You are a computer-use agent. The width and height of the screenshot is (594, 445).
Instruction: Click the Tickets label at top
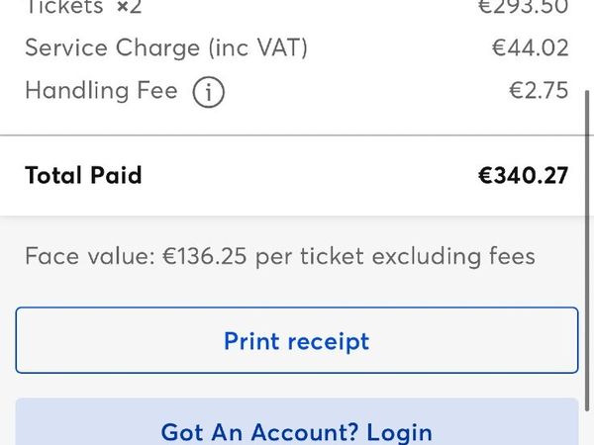(x=64, y=7)
